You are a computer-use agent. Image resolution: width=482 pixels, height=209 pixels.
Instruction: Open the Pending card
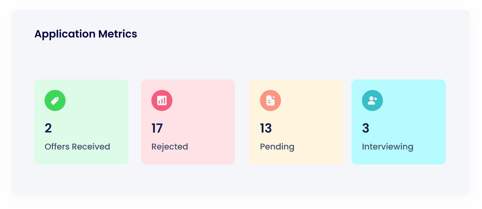(x=297, y=121)
